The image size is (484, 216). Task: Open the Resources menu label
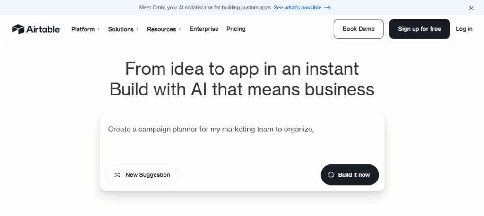tap(161, 29)
